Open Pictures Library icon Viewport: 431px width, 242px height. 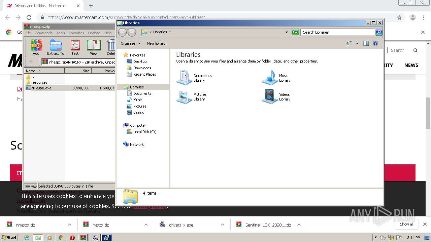click(x=192, y=97)
